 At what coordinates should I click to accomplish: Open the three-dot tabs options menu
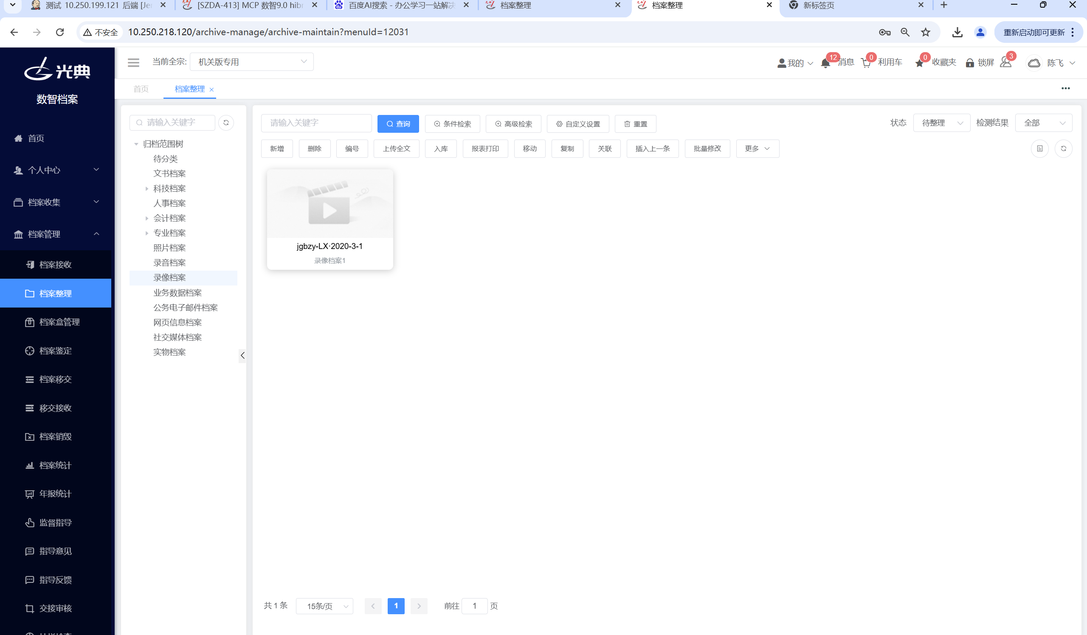[x=1065, y=88]
